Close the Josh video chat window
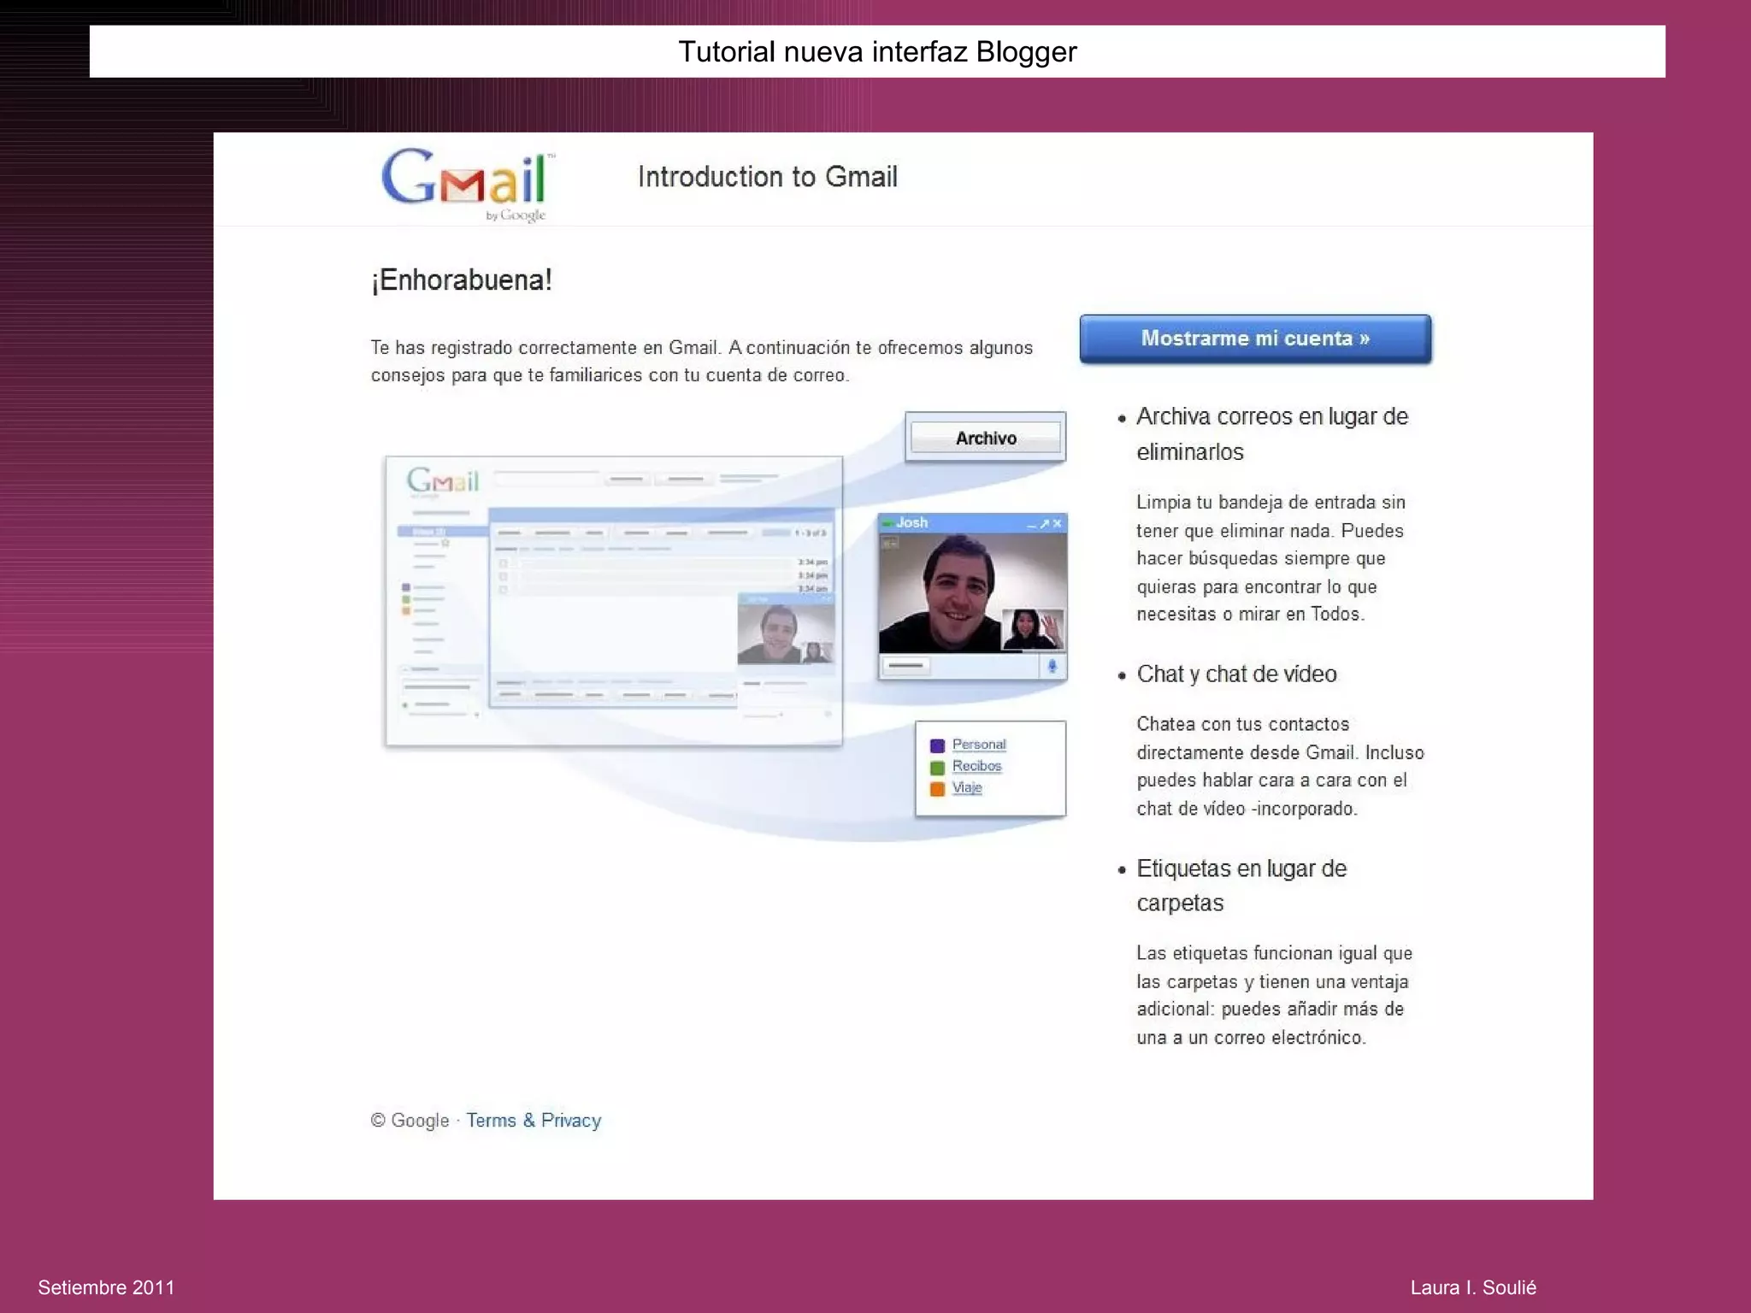This screenshot has width=1751, height=1313. pyautogui.click(x=1058, y=523)
